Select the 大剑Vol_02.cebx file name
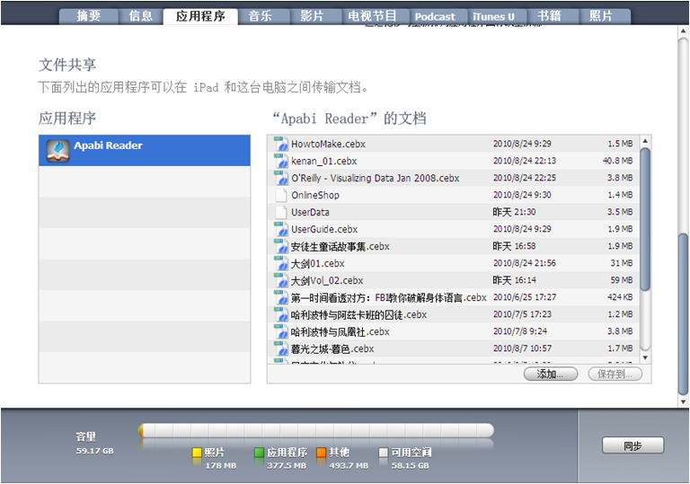 327,281
